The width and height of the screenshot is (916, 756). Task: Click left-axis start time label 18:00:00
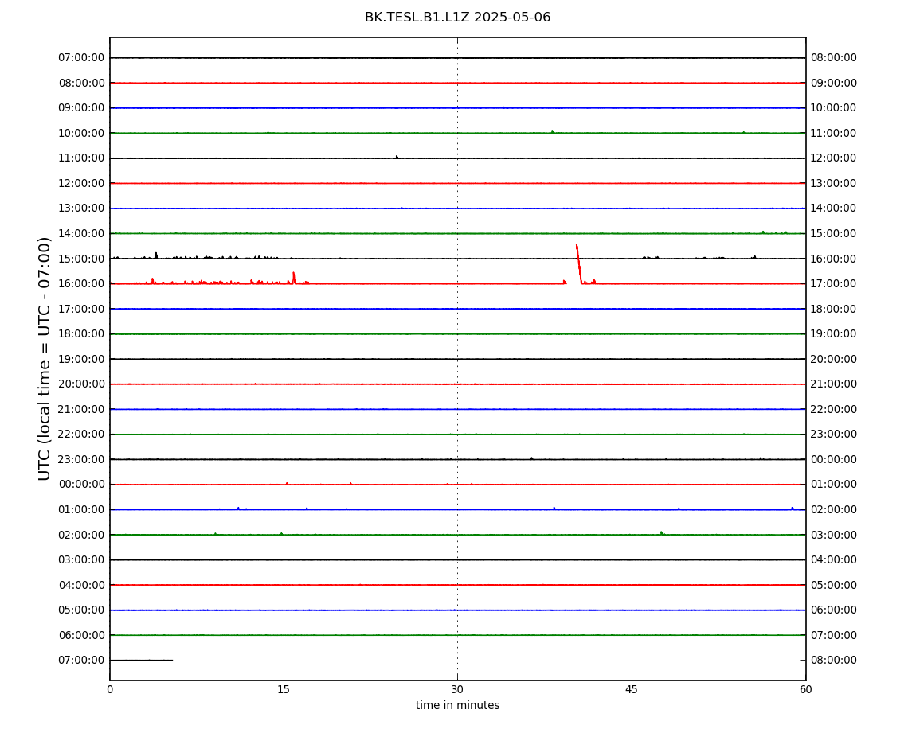pyautogui.click(x=82, y=334)
